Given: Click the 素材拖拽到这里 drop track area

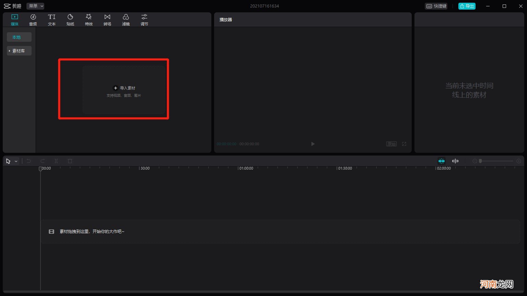Looking at the screenshot, I should pos(280,232).
